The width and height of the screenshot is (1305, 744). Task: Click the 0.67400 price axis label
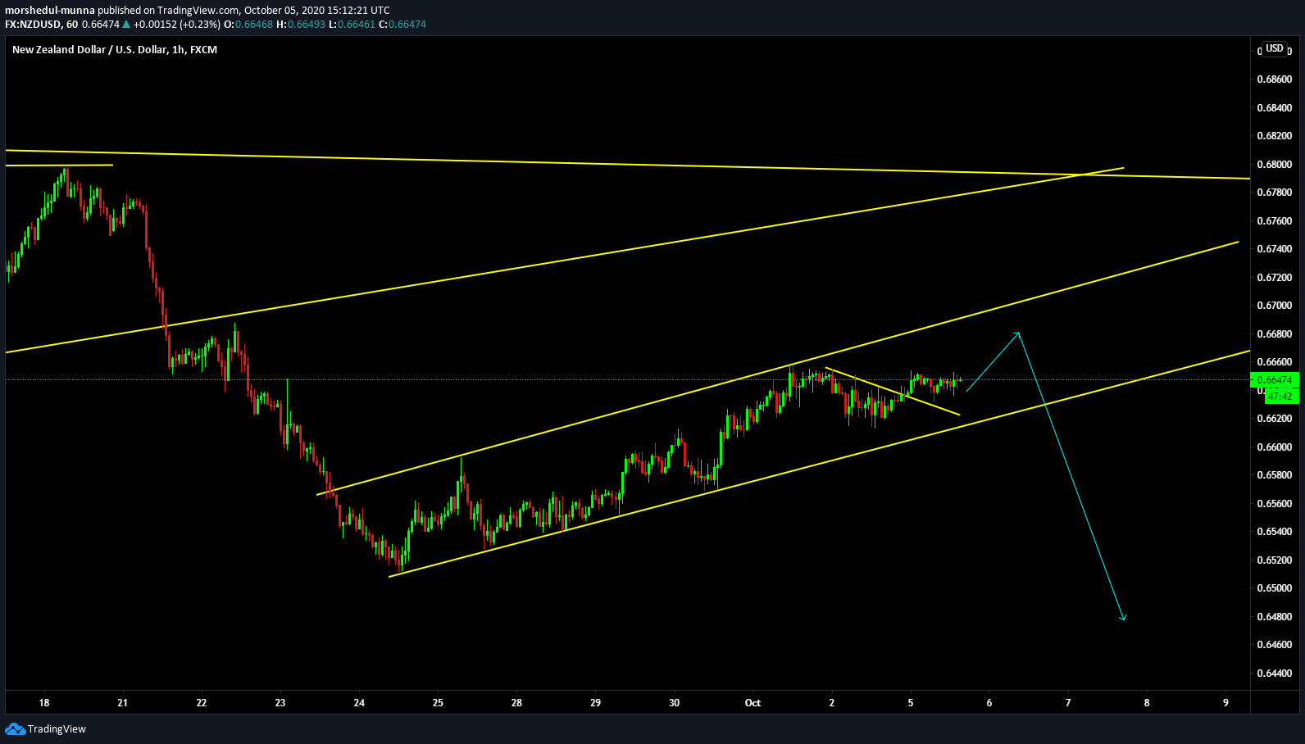tap(1274, 249)
